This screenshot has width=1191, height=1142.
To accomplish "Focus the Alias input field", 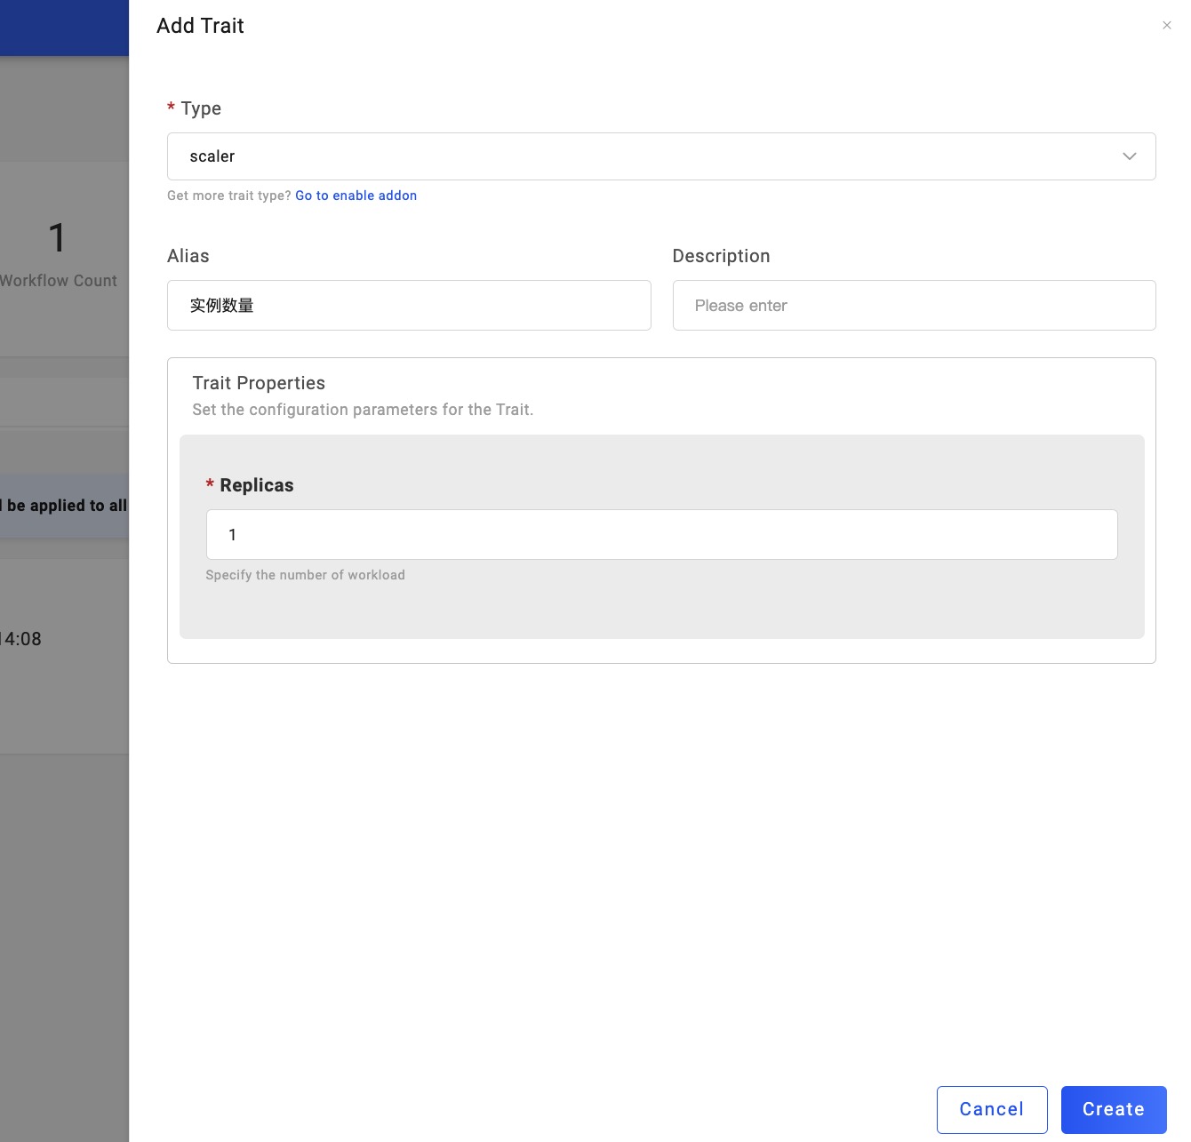I will [x=409, y=306].
